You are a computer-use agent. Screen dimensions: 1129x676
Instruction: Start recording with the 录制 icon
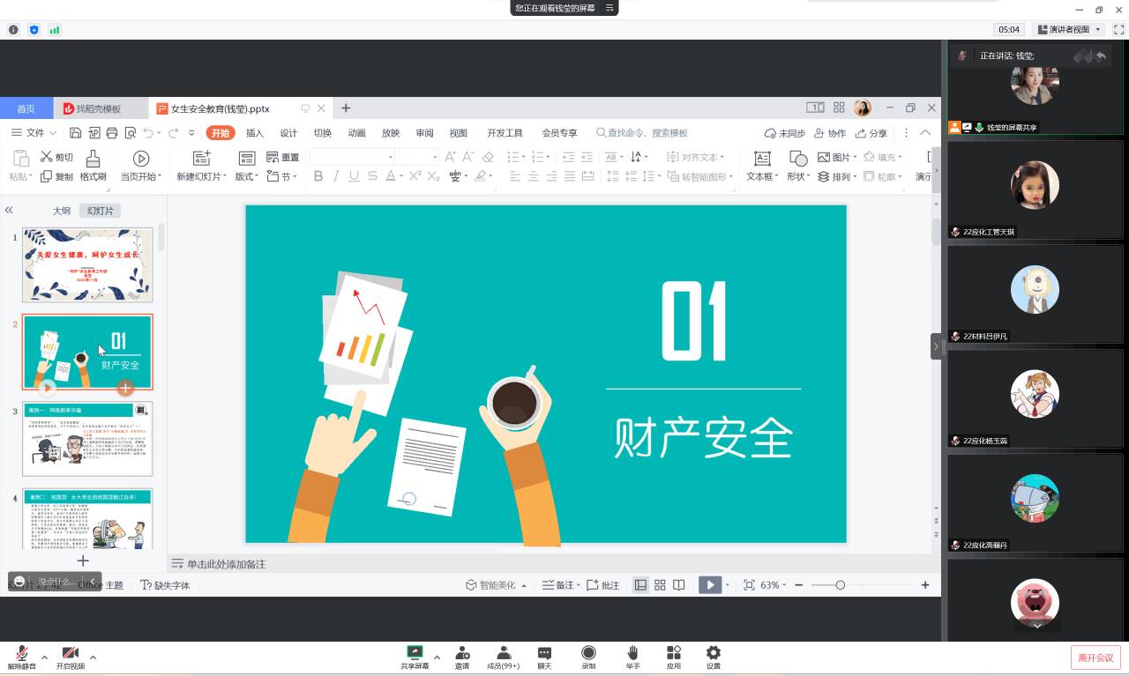(588, 654)
